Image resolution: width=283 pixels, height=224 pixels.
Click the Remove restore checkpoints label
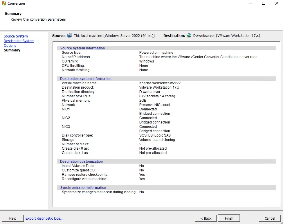point(85,175)
